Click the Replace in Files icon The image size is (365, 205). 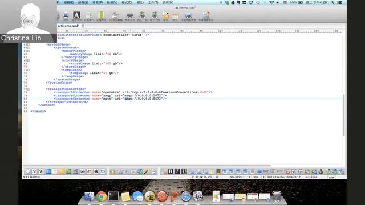point(206,15)
